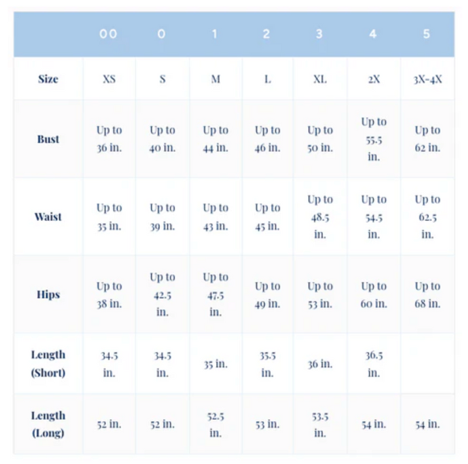Click the Up to 48.5 in. waist cell
The height and width of the screenshot is (464, 468).
point(320,216)
